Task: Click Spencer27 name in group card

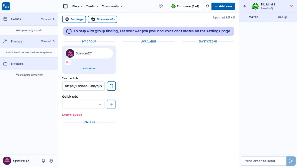Action: [x=84, y=53]
